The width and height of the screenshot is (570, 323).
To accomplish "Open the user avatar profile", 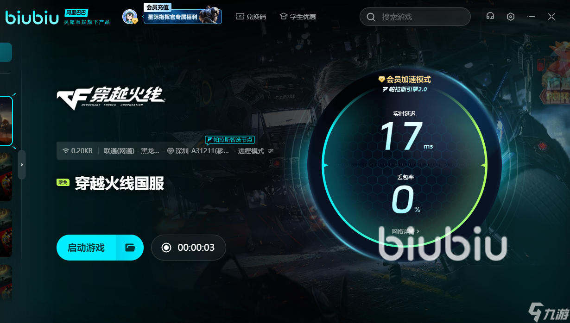I will [130, 17].
